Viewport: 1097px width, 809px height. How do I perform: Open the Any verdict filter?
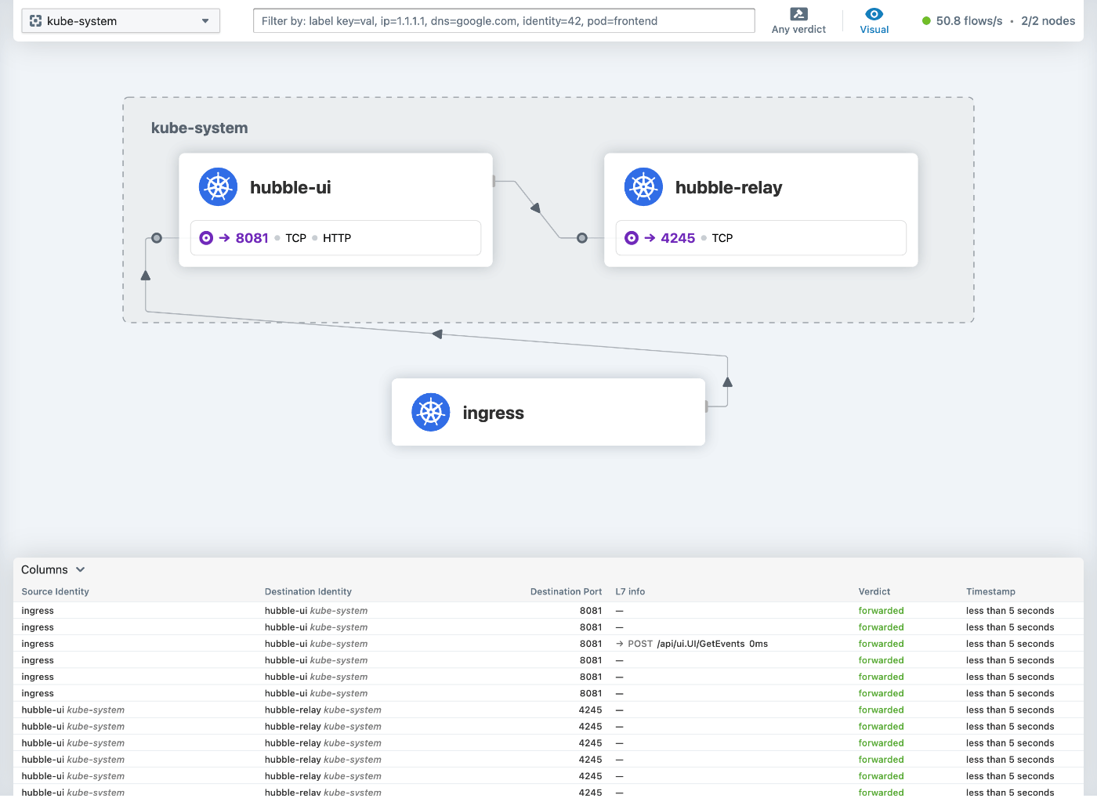[x=798, y=21]
